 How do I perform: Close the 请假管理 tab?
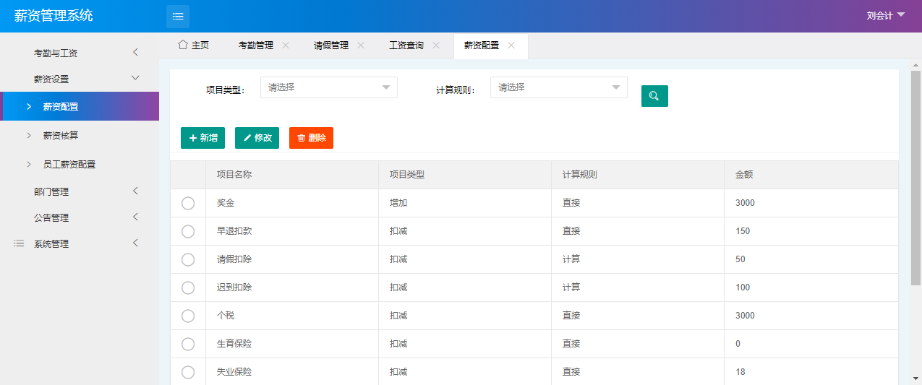click(361, 45)
